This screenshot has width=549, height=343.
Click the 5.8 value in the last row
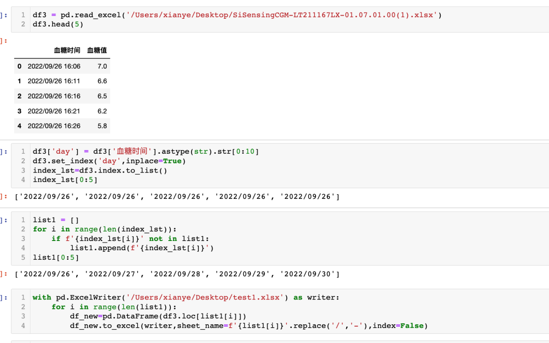(x=102, y=126)
